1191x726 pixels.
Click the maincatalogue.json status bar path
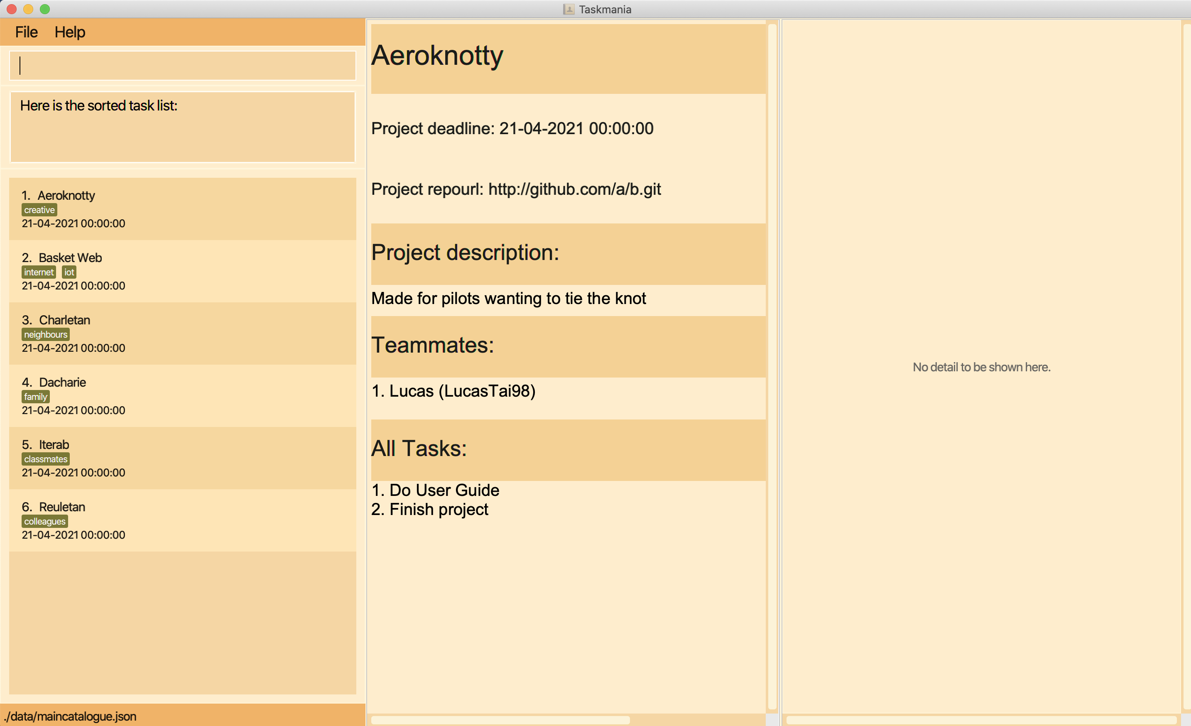70,716
